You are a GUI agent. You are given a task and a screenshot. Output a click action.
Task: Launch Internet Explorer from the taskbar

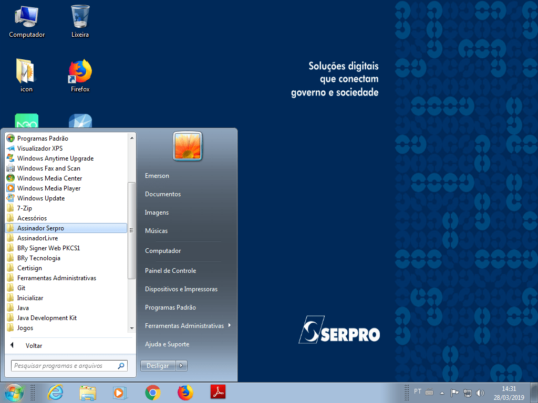pyautogui.click(x=55, y=393)
